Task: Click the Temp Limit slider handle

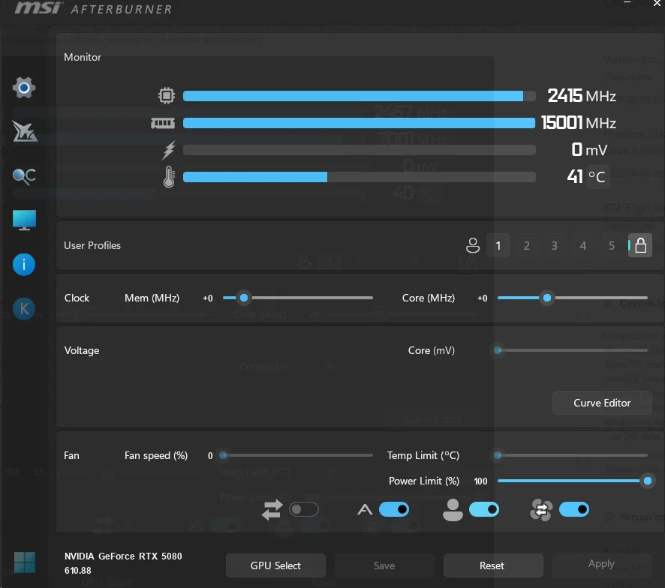Action: 498,455
